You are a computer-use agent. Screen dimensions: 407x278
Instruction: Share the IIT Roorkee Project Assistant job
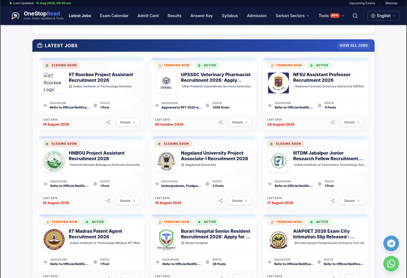point(108,122)
